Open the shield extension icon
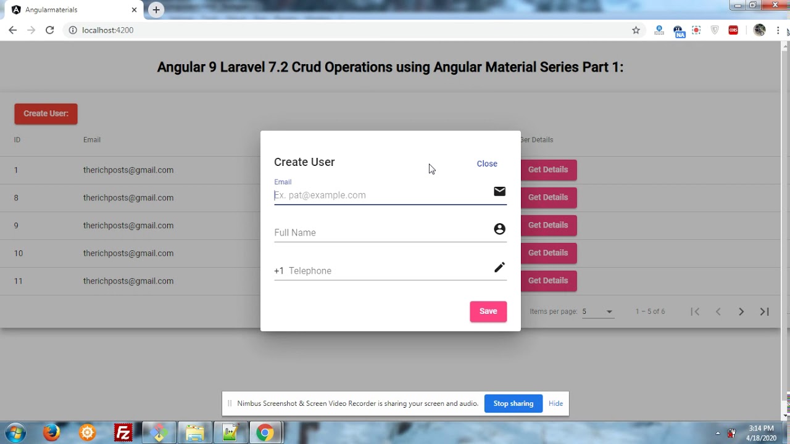Viewport: 790px width, 444px height. click(x=715, y=30)
